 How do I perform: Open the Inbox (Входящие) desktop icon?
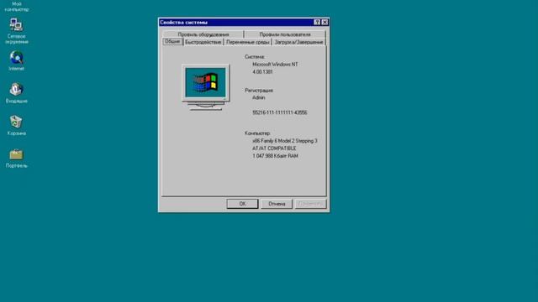[16, 93]
